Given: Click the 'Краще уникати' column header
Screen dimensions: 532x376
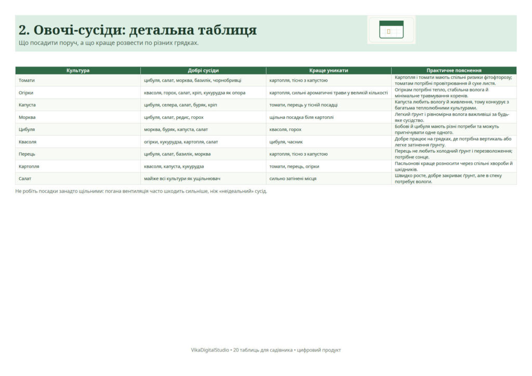Looking at the screenshot, I should click(328, 71).
